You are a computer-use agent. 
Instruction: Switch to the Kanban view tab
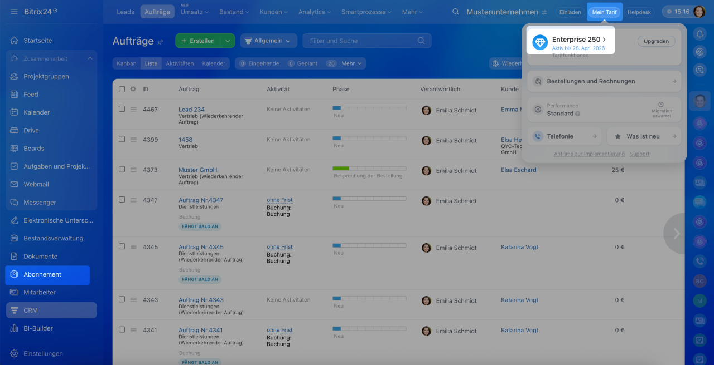pyautogui.click(x=127, y=63)
